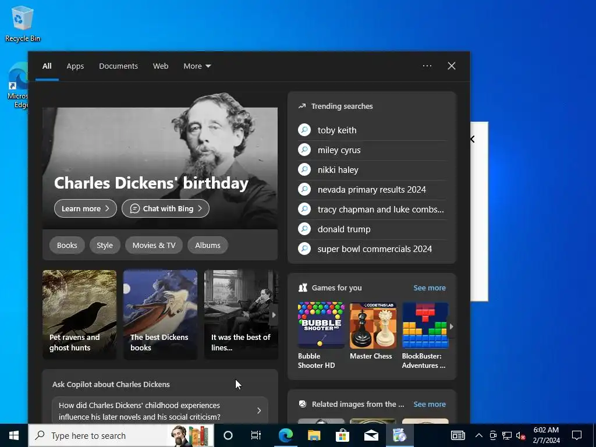Open the Action Center notifications icon
Screen dimensions: 596x447
(x=577, y=435)
